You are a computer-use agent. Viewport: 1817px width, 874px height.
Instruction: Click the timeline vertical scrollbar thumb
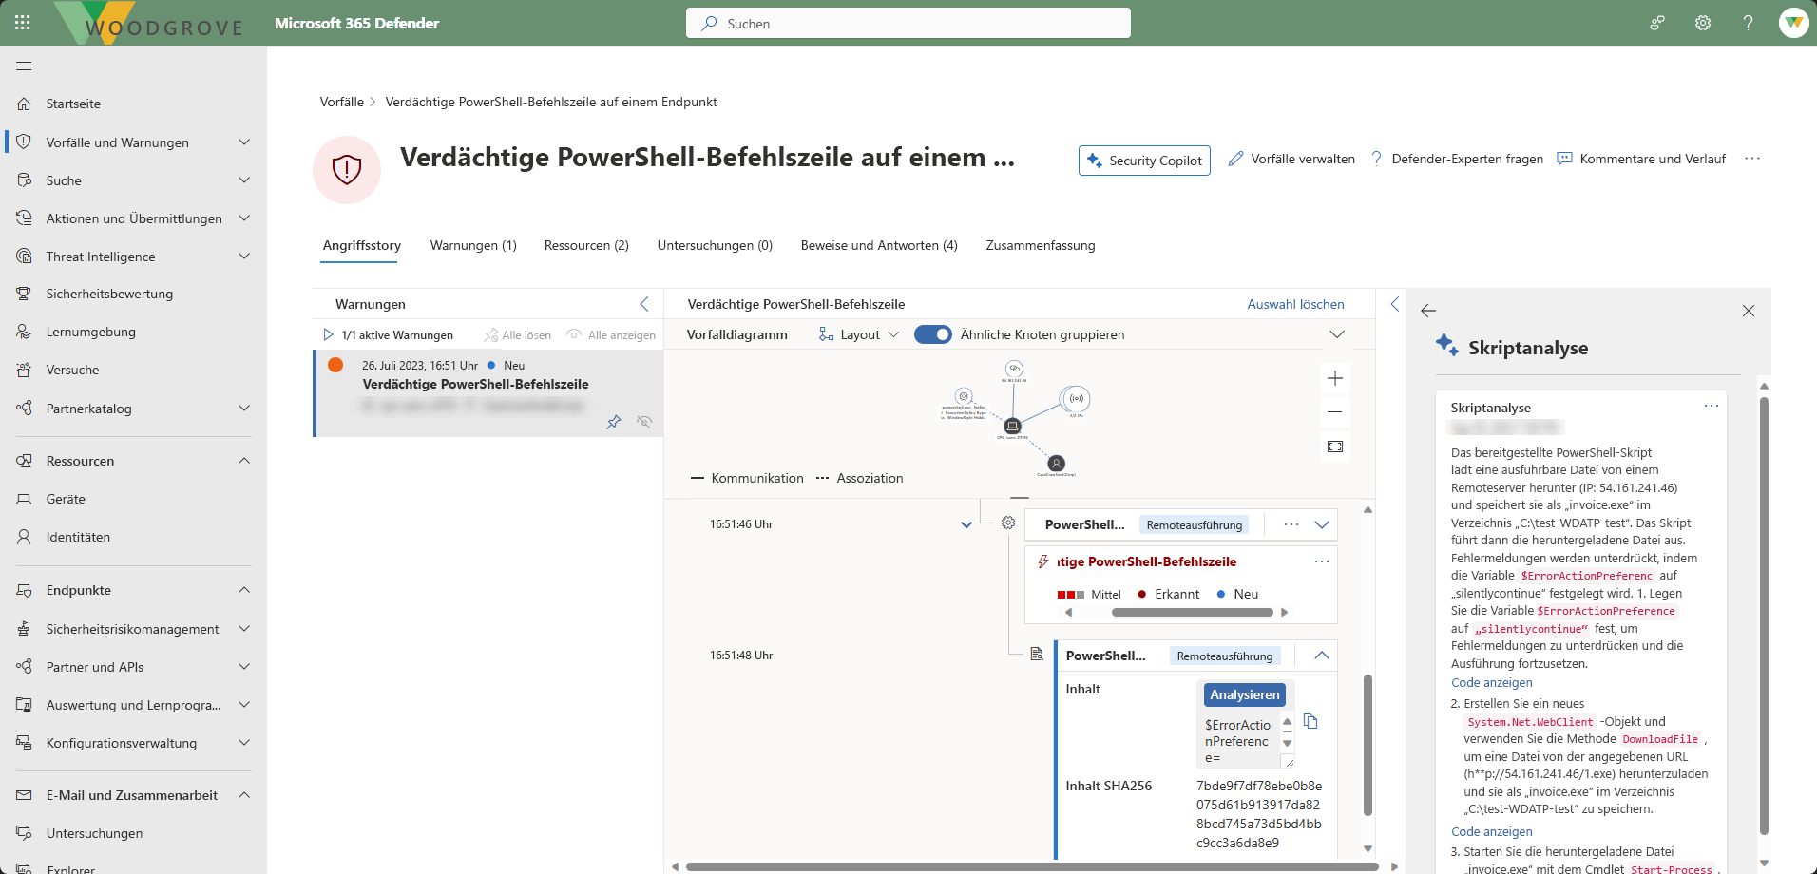[1368, 745]
